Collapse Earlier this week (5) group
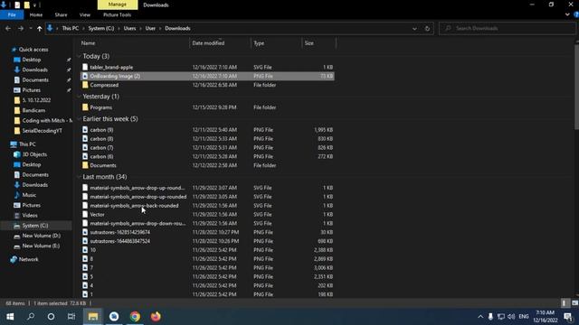 (x=79, y=119)
